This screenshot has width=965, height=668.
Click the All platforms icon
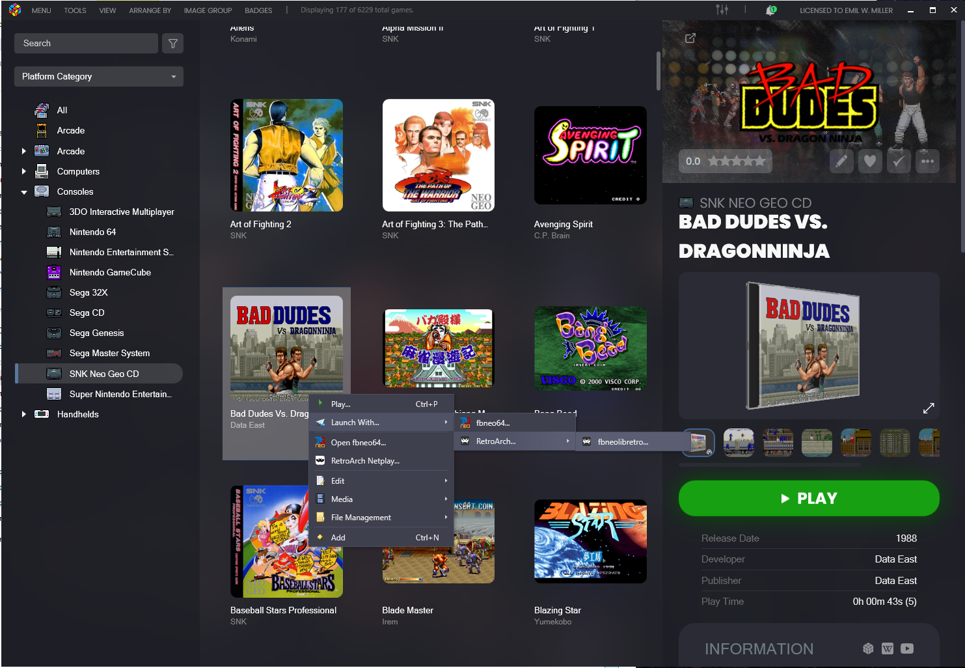42,110
